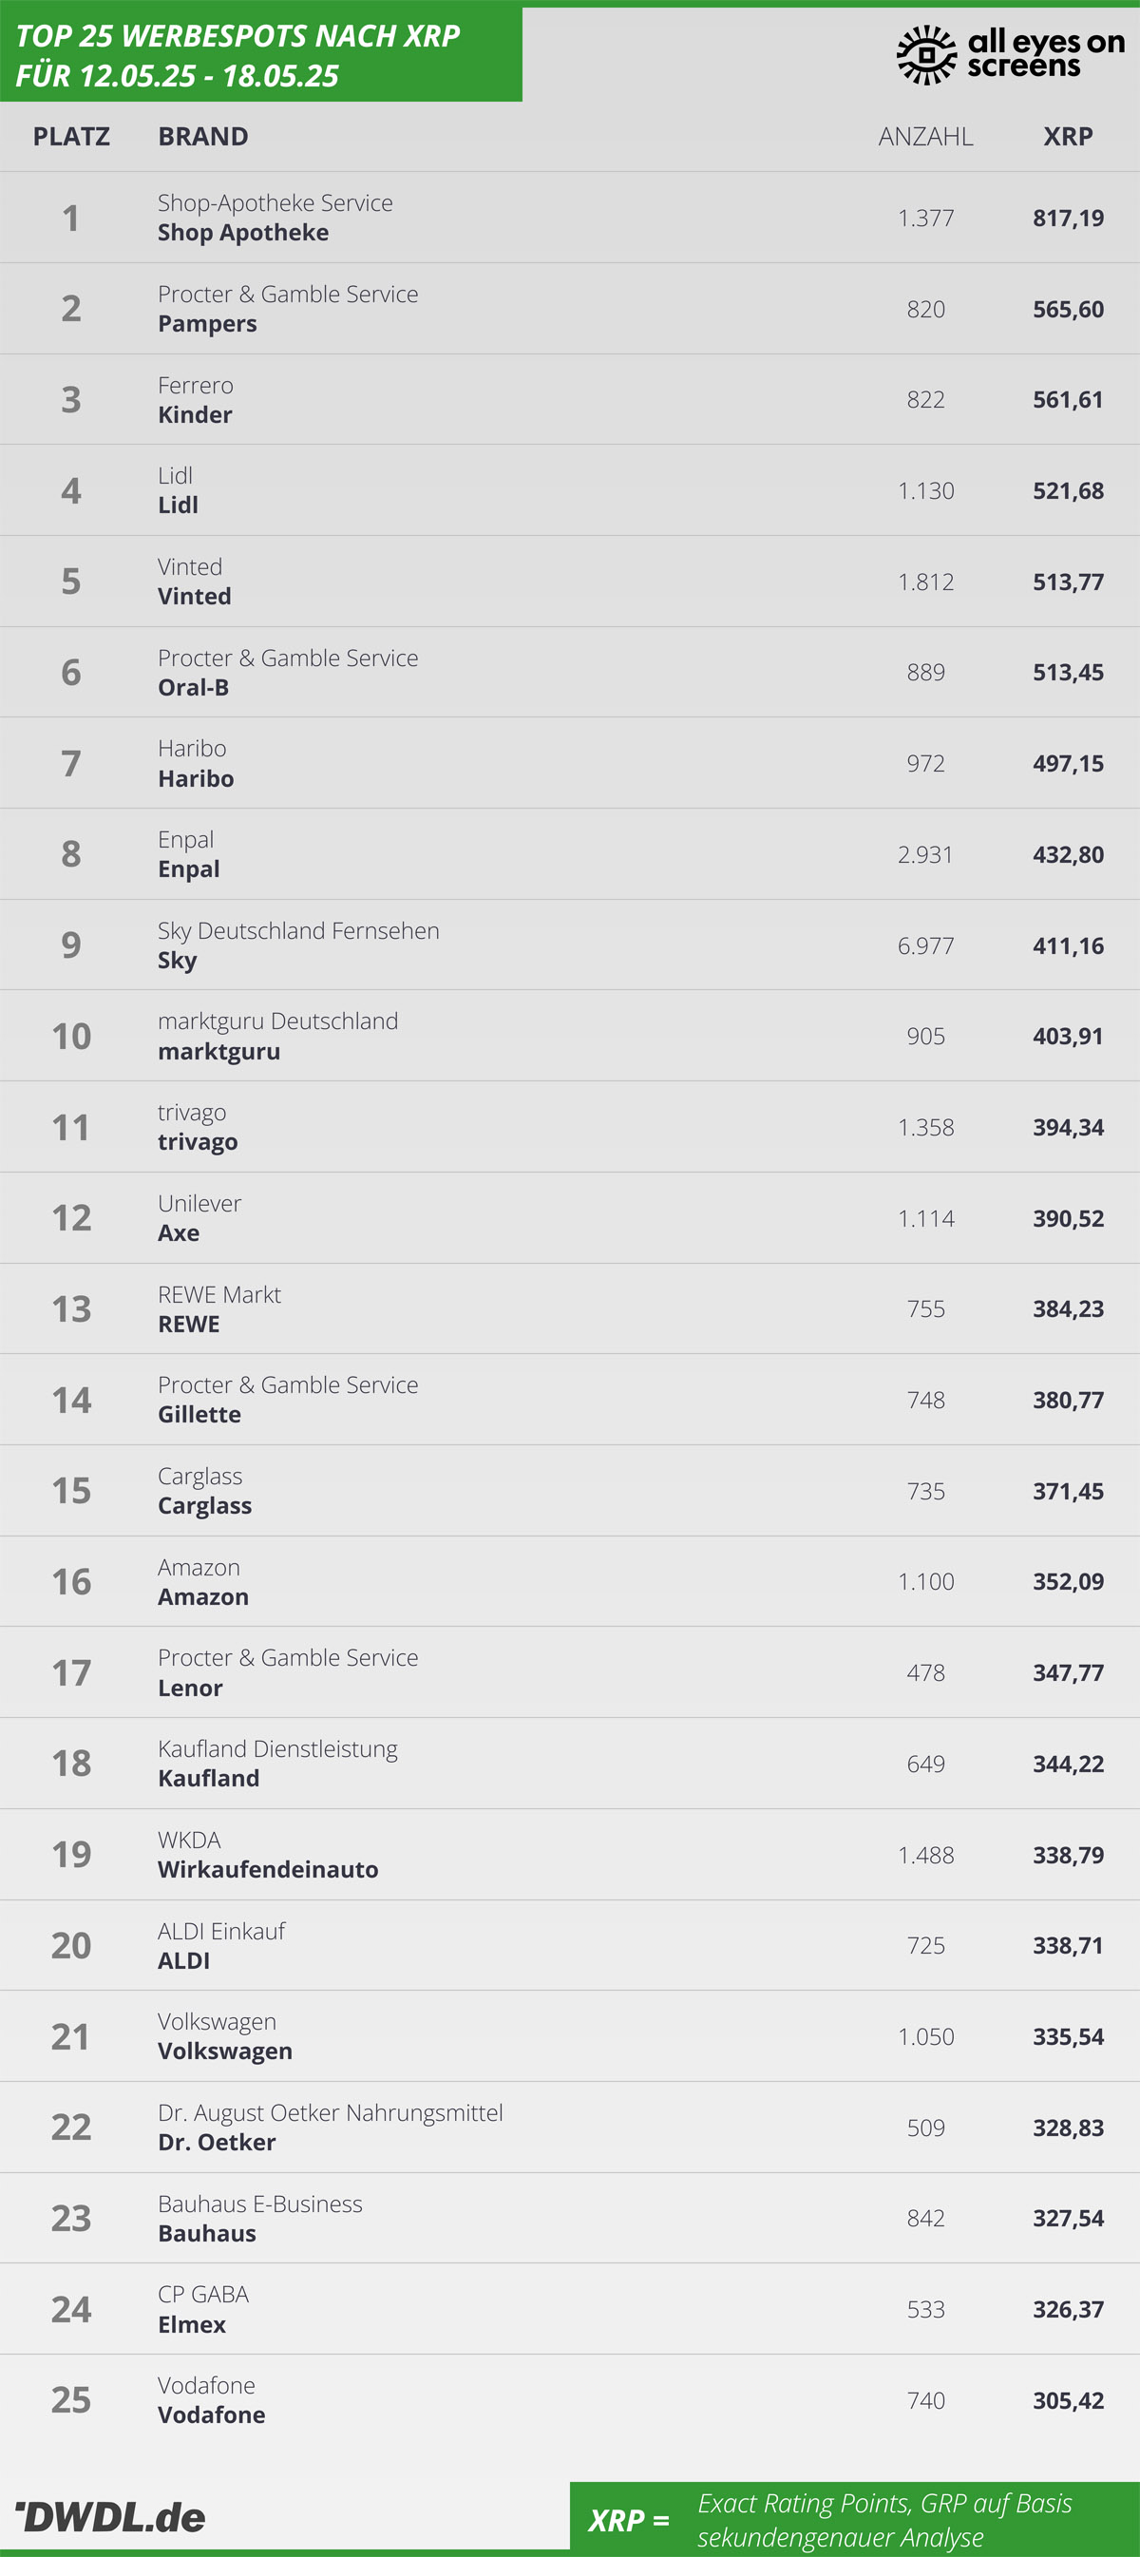The image size is (1140, 2557).
Task: Click the Oral-B brand name
Action: coord(194,687)
